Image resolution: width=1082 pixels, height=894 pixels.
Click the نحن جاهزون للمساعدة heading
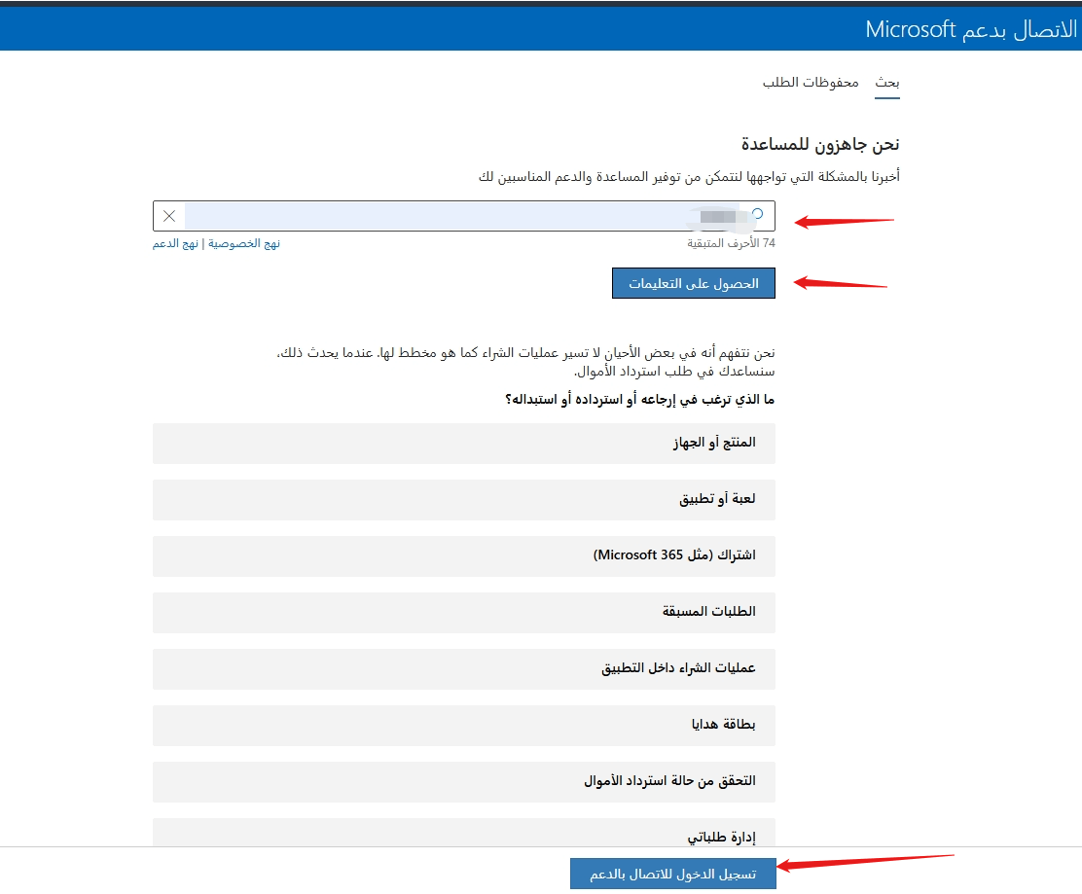pos(820,144)
